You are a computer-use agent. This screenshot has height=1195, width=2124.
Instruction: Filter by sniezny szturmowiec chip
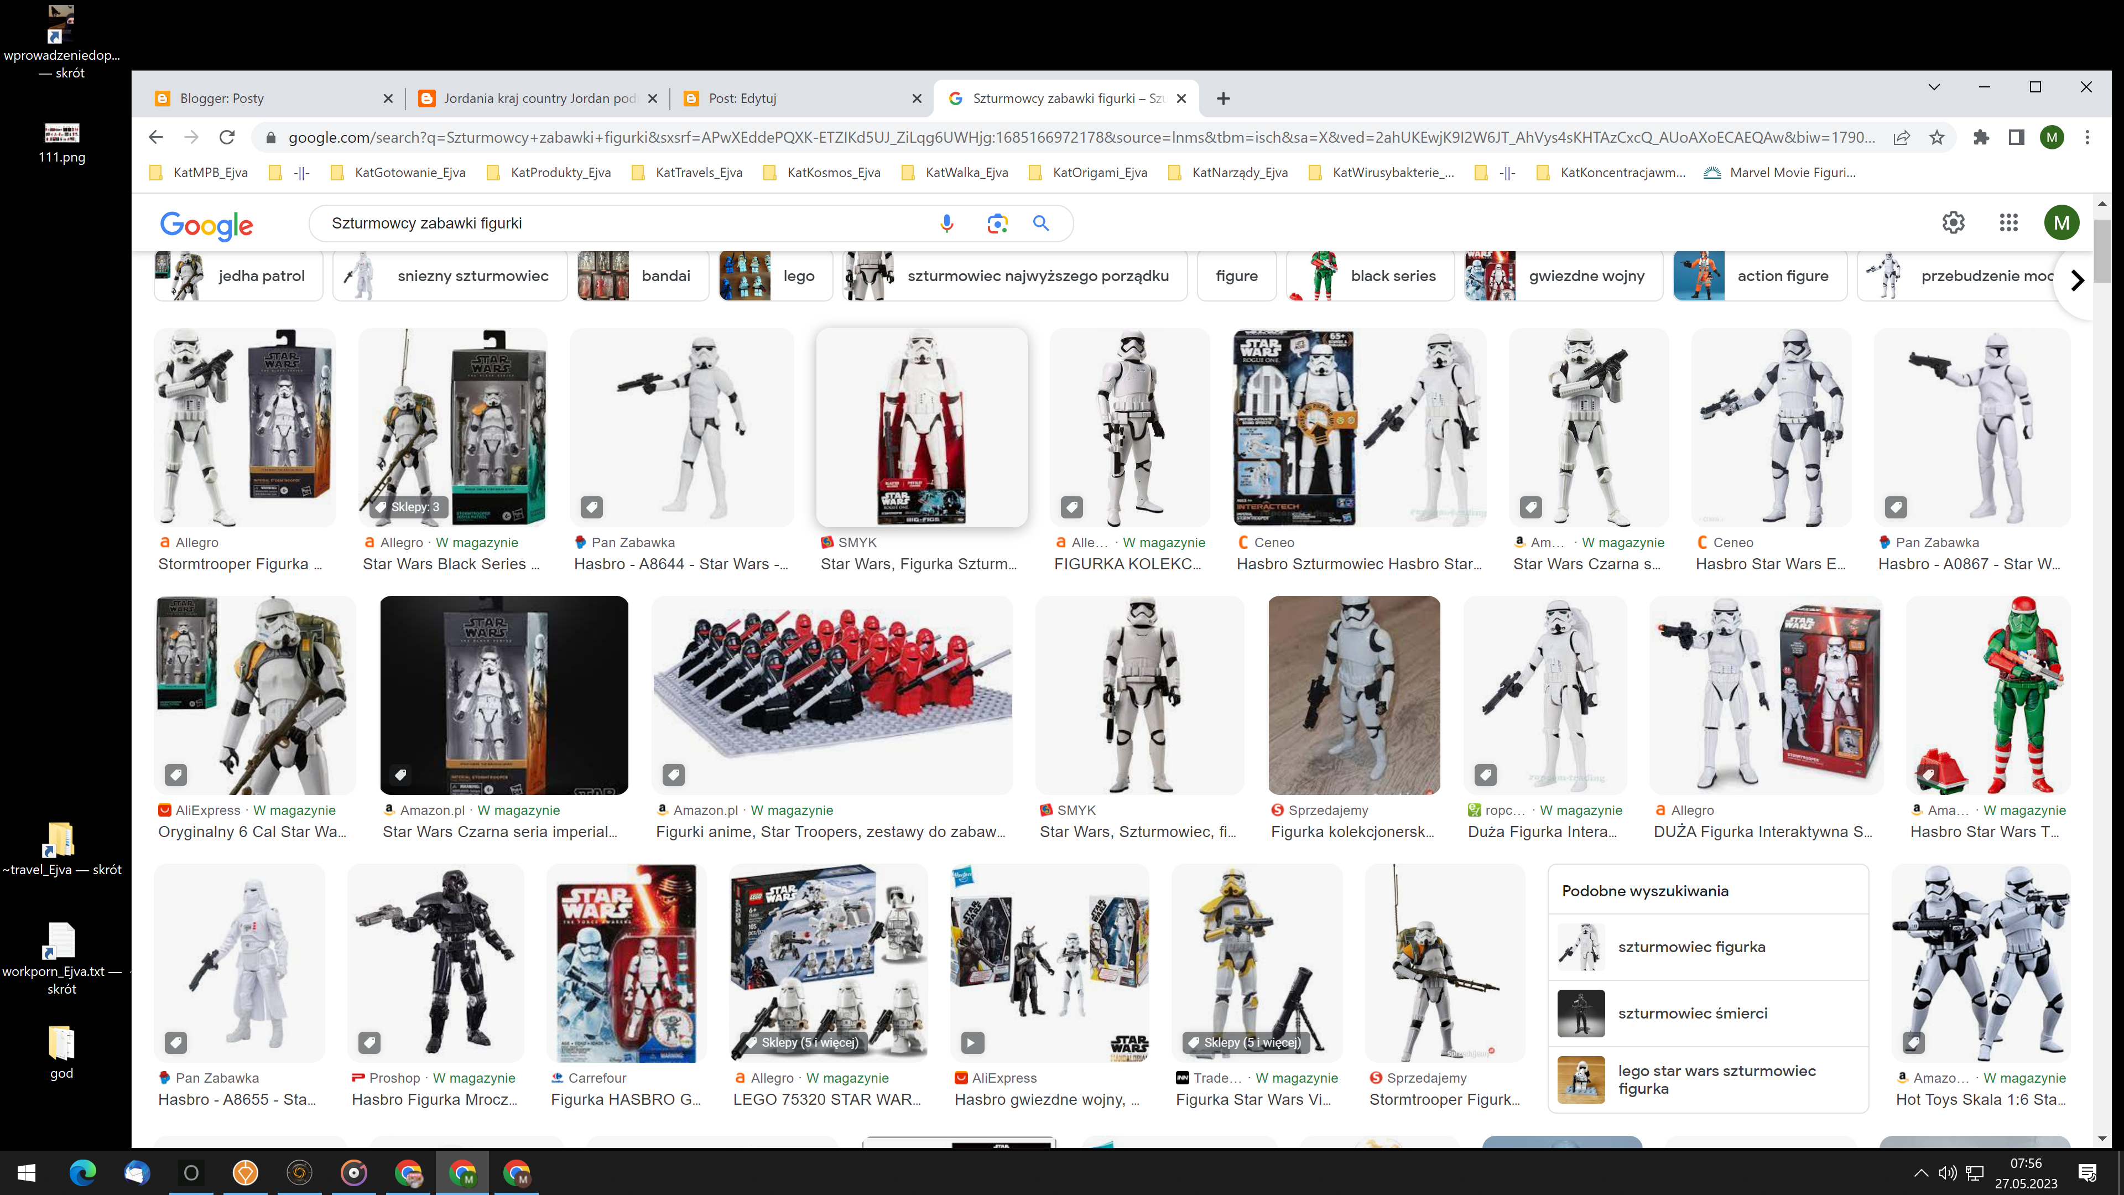tap(450, 276)
